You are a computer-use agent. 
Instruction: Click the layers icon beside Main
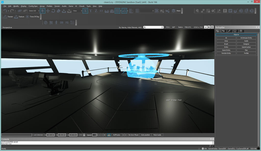[x=173, y=11]
